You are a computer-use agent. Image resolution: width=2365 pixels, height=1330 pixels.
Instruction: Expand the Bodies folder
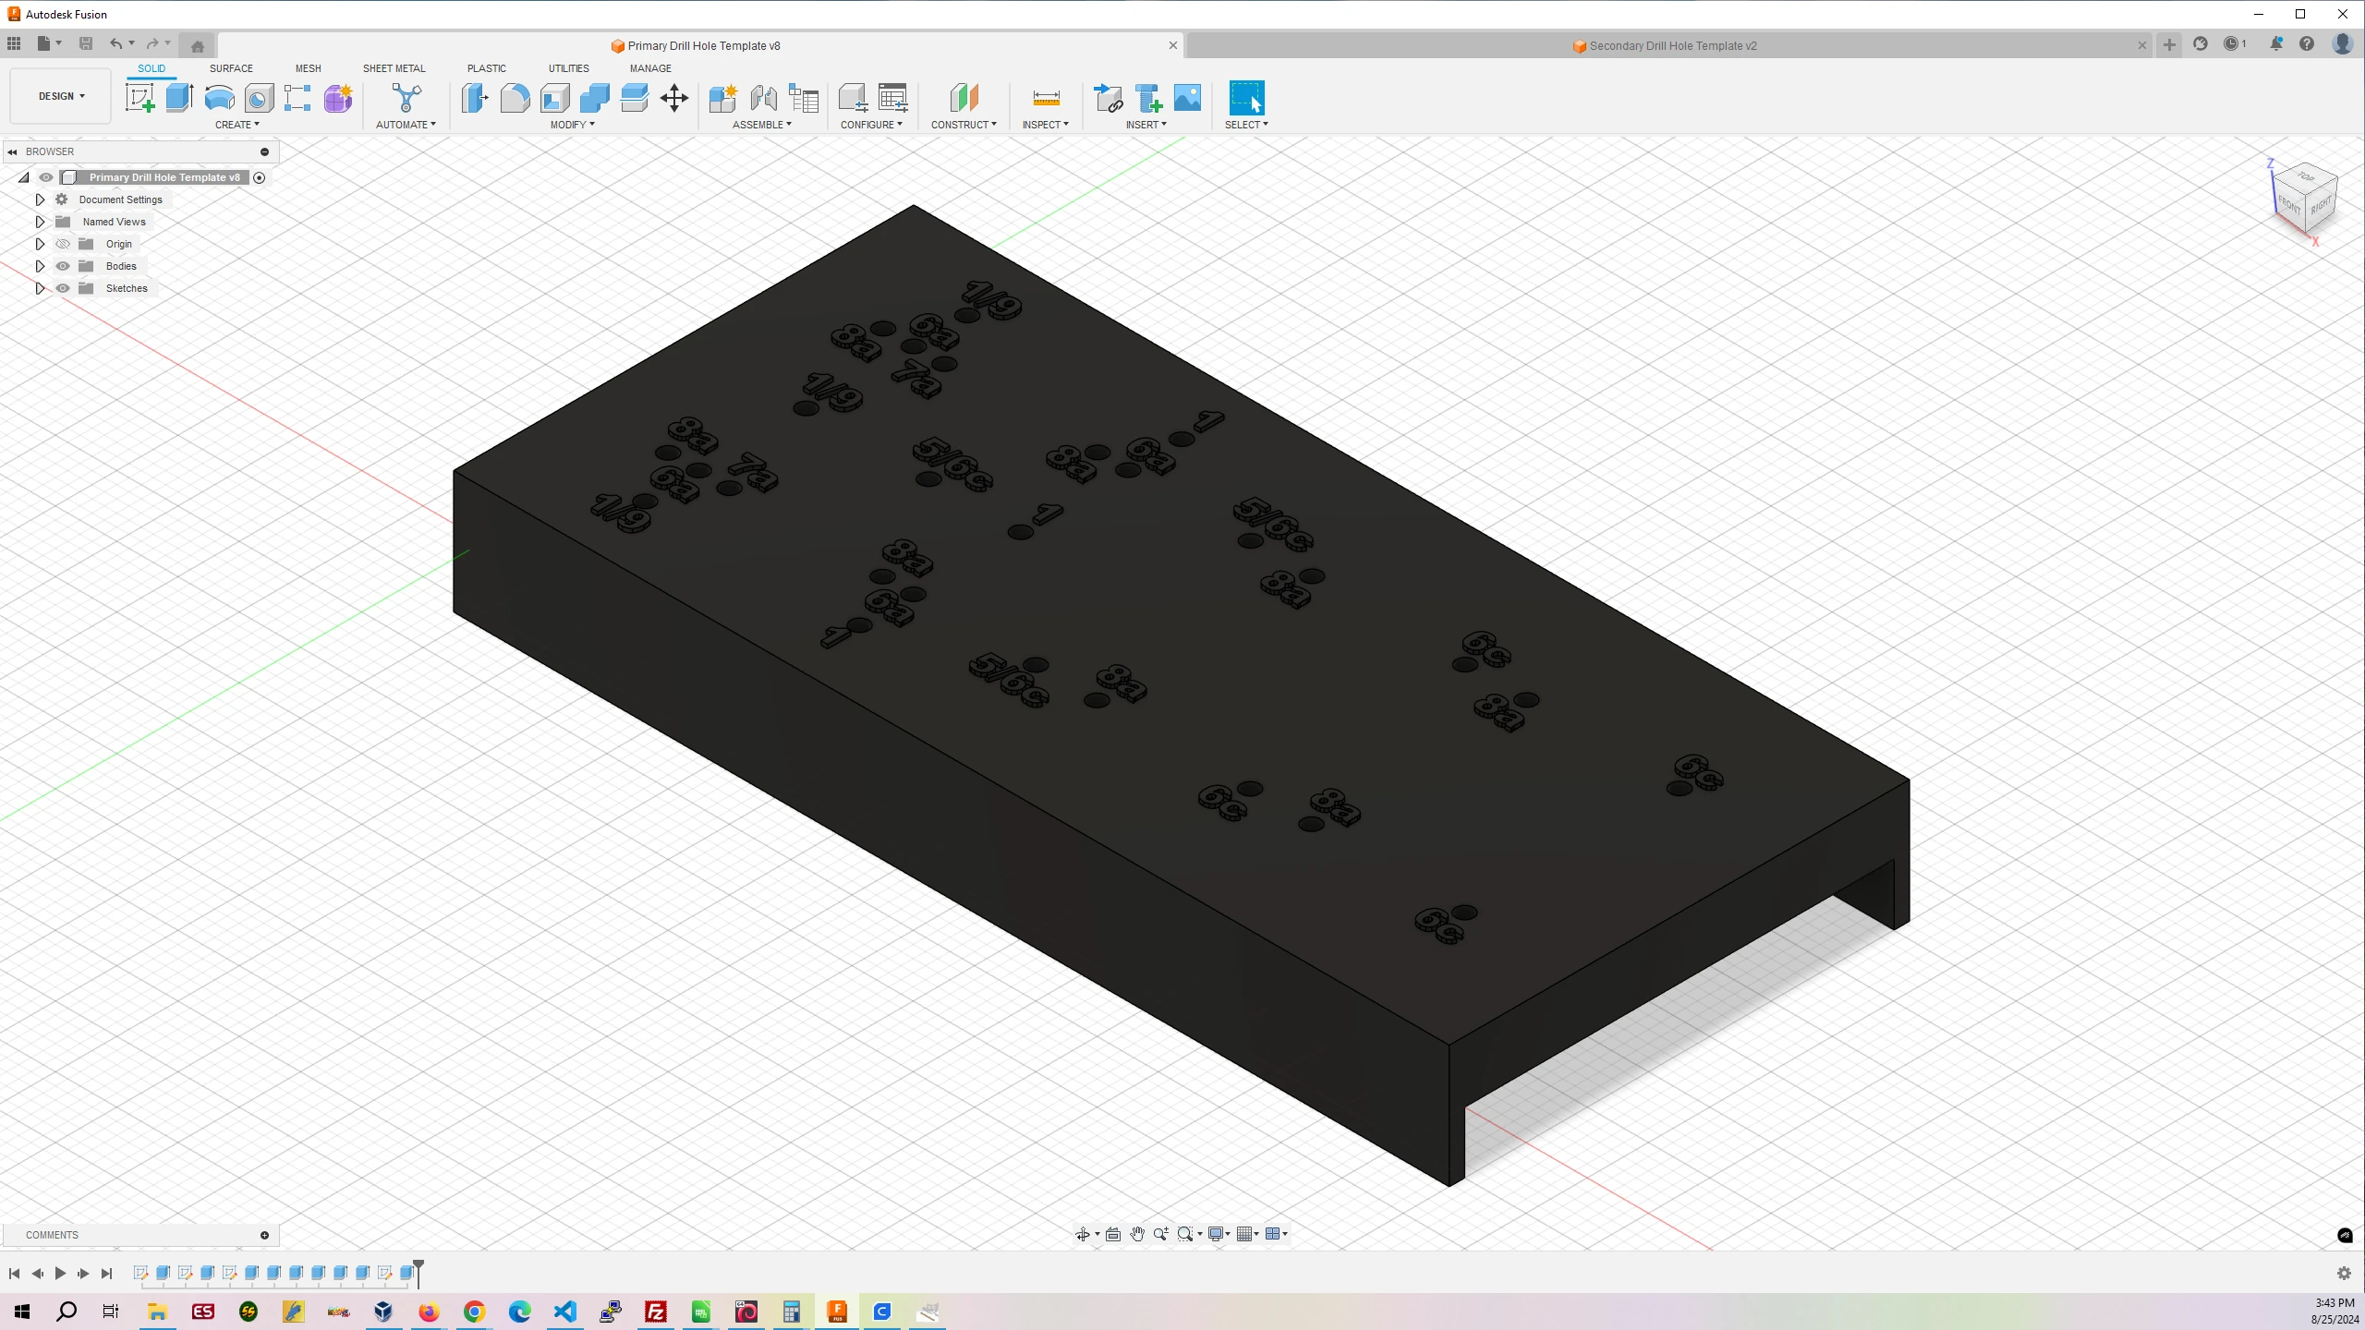[40, 266]
